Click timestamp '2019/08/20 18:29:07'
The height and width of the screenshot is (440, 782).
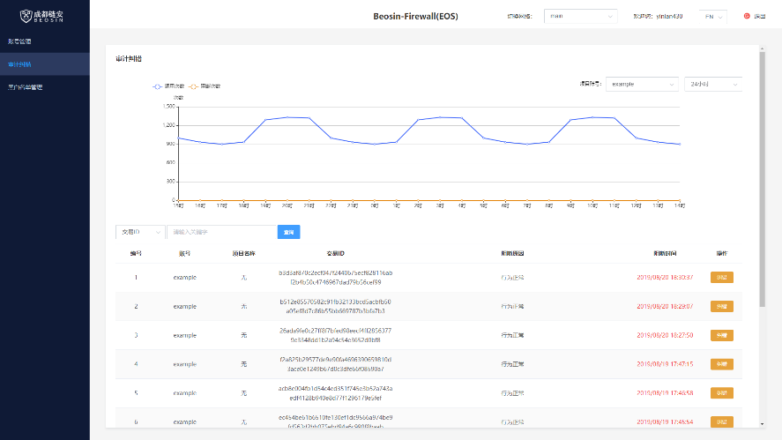(665, 306)
